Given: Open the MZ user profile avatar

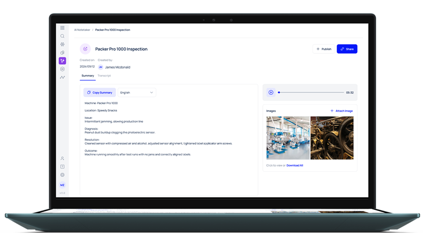Looking at the screenshot, I should click(x=62, y=185).
